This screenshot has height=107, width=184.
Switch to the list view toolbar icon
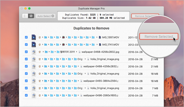(25, 16)
